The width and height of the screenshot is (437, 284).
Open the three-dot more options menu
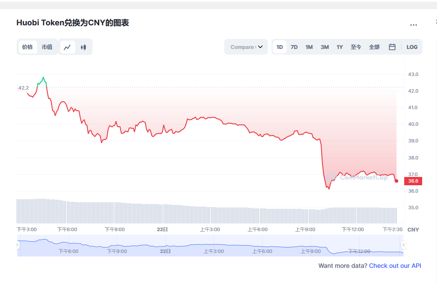[413, 25]
